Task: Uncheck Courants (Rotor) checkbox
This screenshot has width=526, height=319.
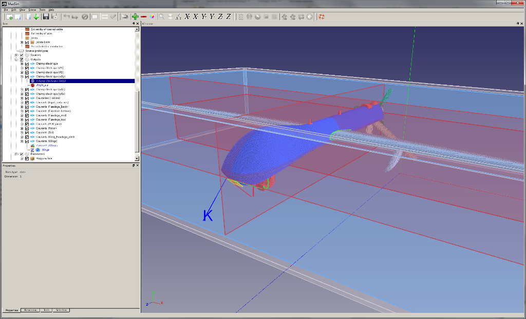Action: pos(27,128)
